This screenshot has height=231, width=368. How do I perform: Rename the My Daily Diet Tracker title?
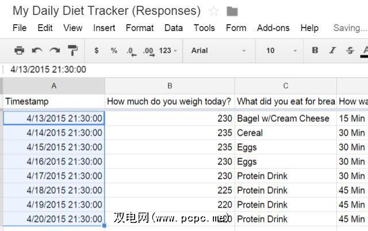tap(106, 11)
